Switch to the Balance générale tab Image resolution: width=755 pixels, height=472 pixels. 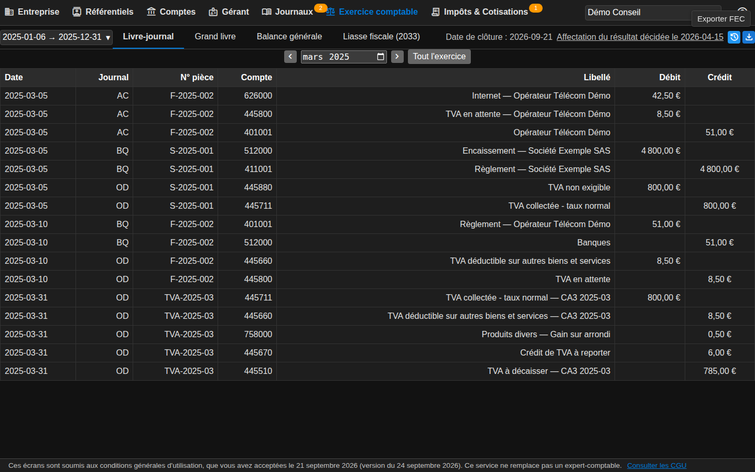click(x=289, y=37)
